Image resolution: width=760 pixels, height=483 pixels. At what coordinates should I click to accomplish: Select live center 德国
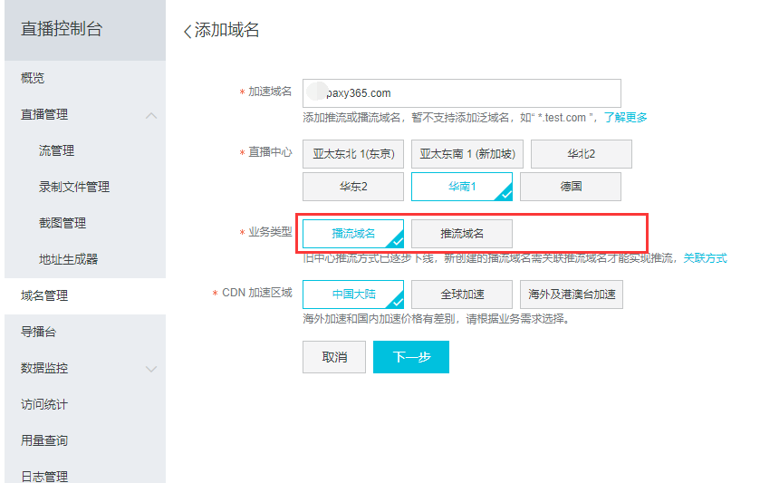[571, 187]
